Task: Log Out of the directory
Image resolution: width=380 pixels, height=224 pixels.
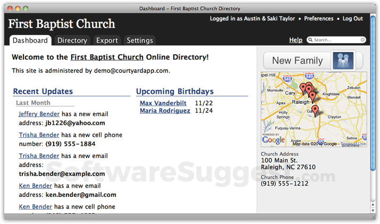Action: pos(352,19)
